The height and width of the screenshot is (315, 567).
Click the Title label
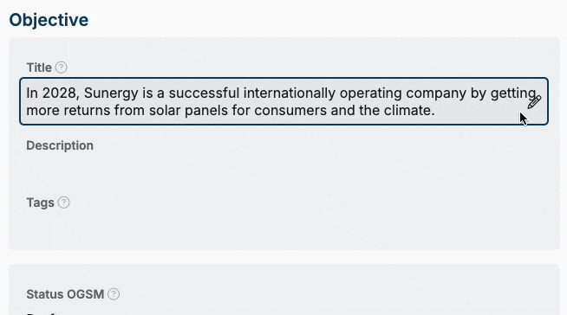click(39, 67)
